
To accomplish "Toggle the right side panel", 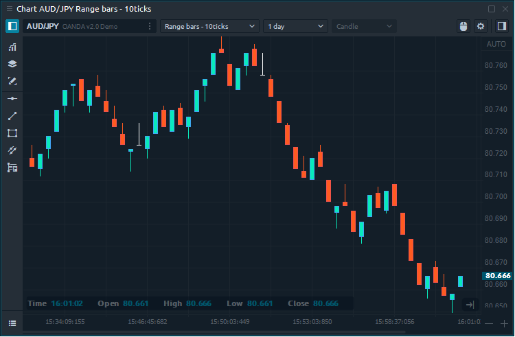I will (501, 26).
